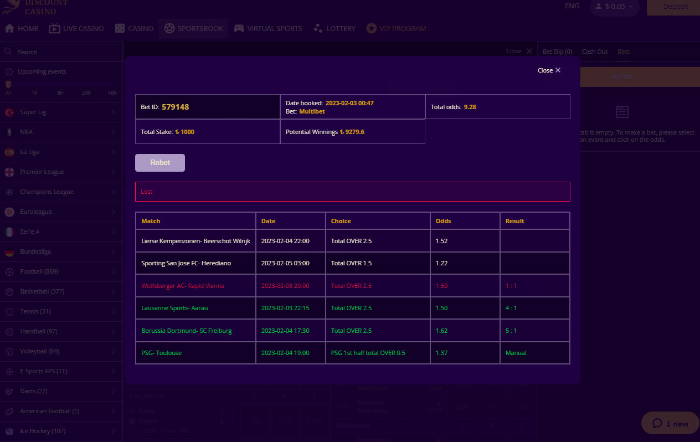
Task: Click the Virtual Sports gamepad icon
Action: 239,28
